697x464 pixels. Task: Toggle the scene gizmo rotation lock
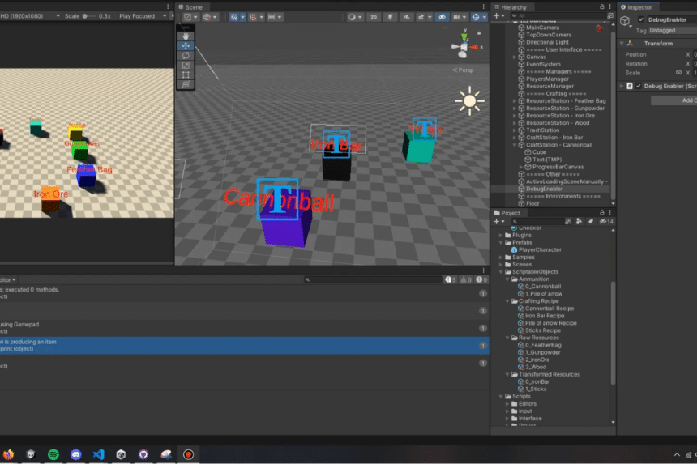pyautogui.click(x=479, y=33)
